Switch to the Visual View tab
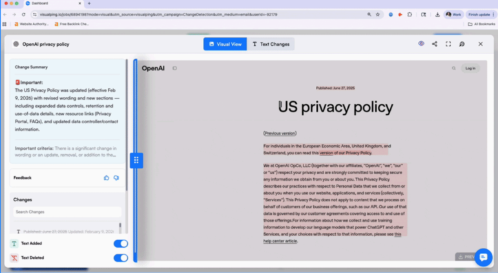Viewport: 498px width, 273px height. pos(225,44)
